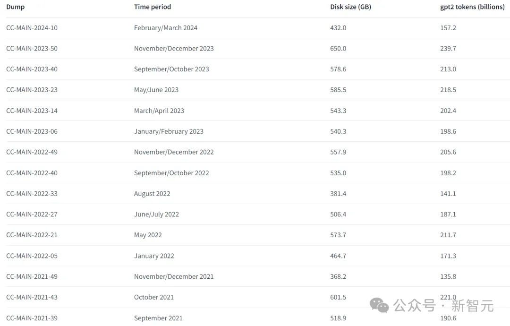The image size is (510, 326).
Task: Click the 新智元 watermark text
Action: tap(472, 306)
